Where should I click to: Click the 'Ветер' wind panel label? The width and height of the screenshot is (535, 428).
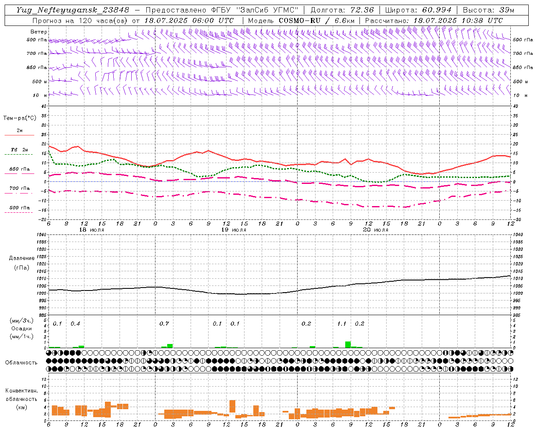tap(39, 32)
